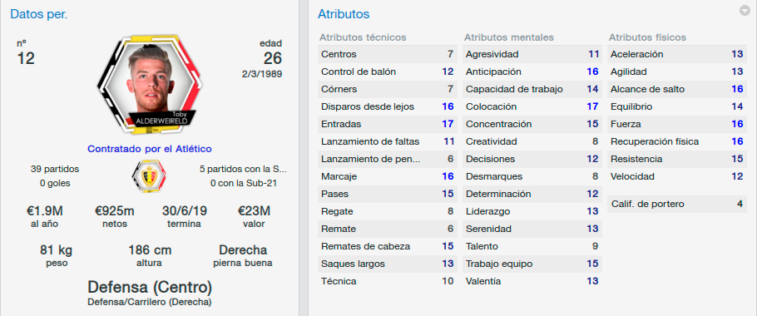Screen dimensions: 757x316
Task: Select the Atributos panel heading
Action: point(344,14)
